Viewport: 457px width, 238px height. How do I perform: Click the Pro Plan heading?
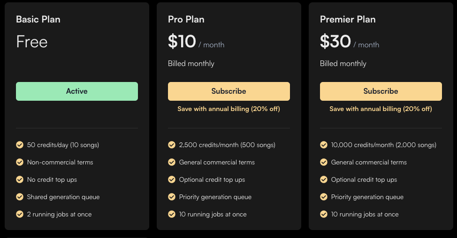186,20
